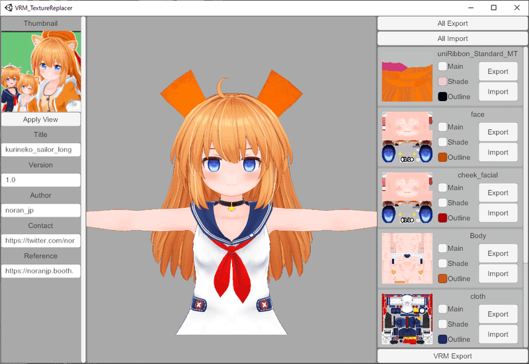Select the cheek_facial red Outline swatch
Viewport: 529px width, 364px height.
pos(442,218)
